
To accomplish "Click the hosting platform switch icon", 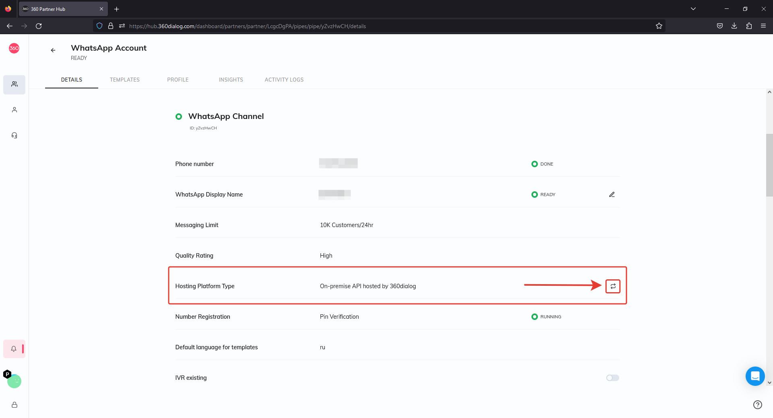I will [613, 286].
